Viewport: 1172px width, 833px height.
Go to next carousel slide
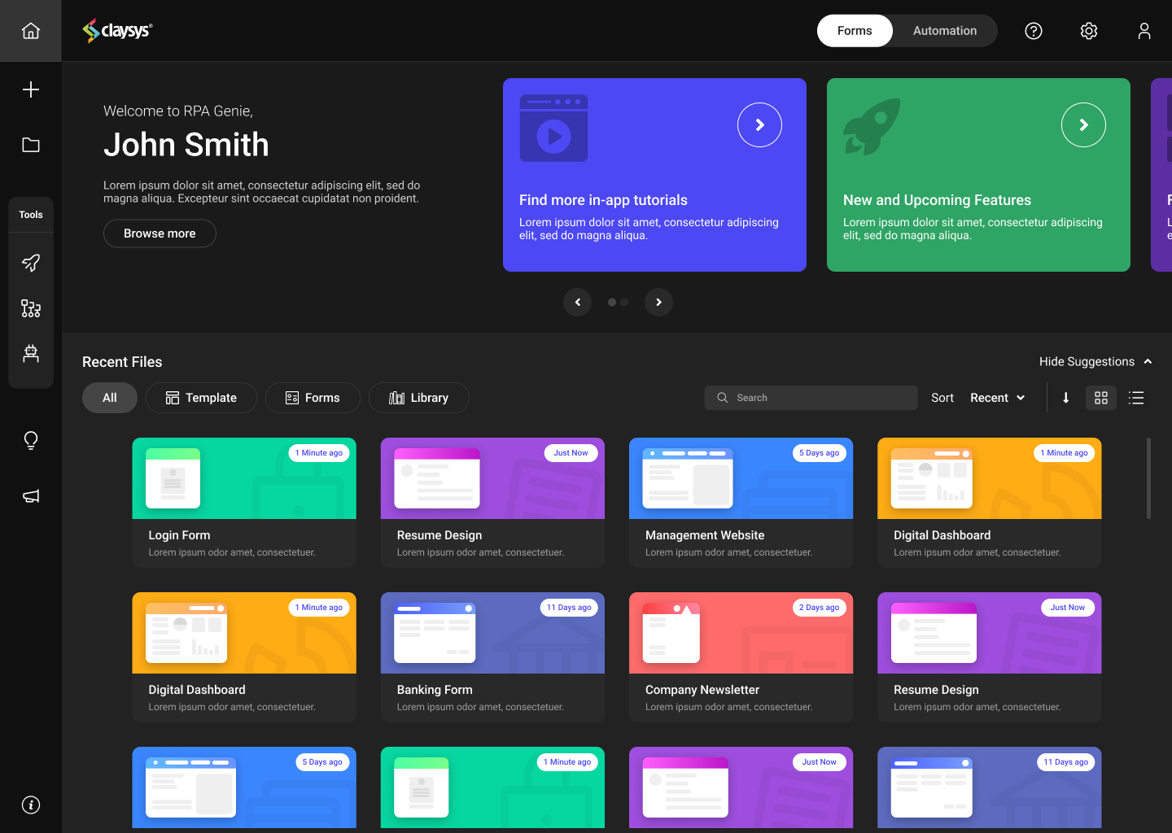pos(658,302)
